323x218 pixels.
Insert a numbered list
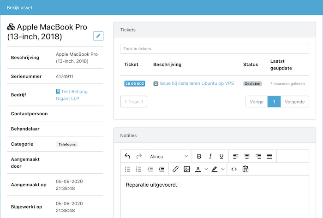[x=139, y=169]
